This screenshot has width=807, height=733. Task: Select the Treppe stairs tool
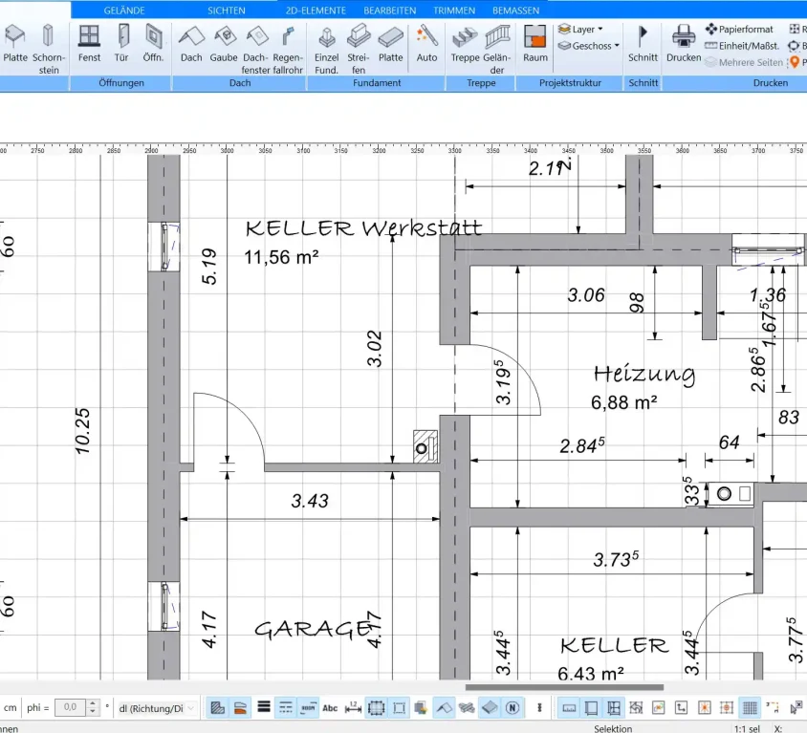click(x=465, y=44)
